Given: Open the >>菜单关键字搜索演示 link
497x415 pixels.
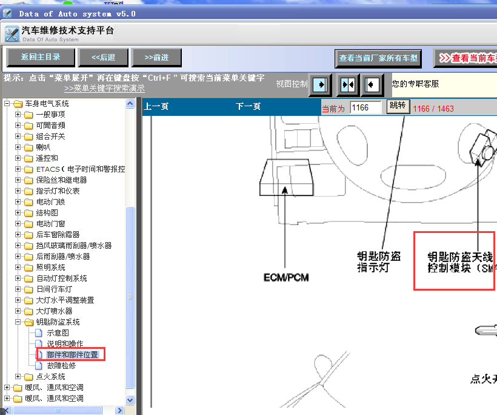Looking at the screenshot, I should click(104, 88).
